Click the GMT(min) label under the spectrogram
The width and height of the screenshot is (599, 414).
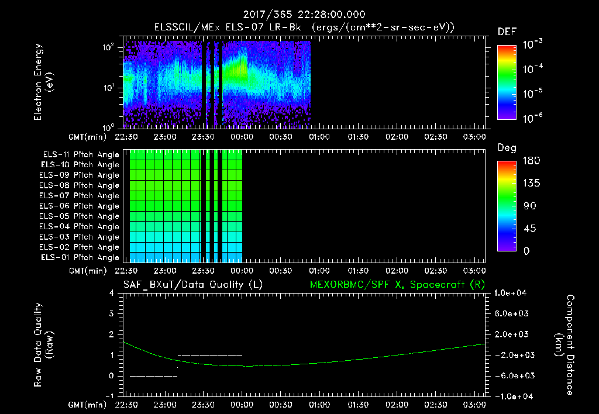(x=88, y=137)
